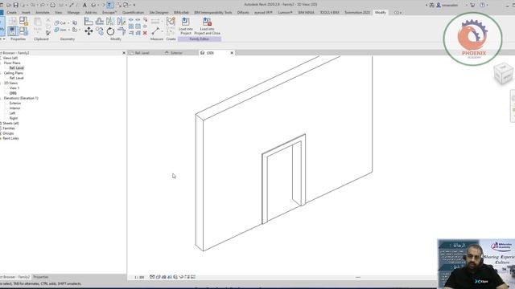The width and height of the screenshot is (515, 289).
Task: Click the Text 'A' icon in Quick Access toolbar
Action: tap(84, 6)
